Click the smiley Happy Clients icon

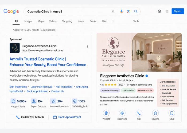(x=13, y=101)
